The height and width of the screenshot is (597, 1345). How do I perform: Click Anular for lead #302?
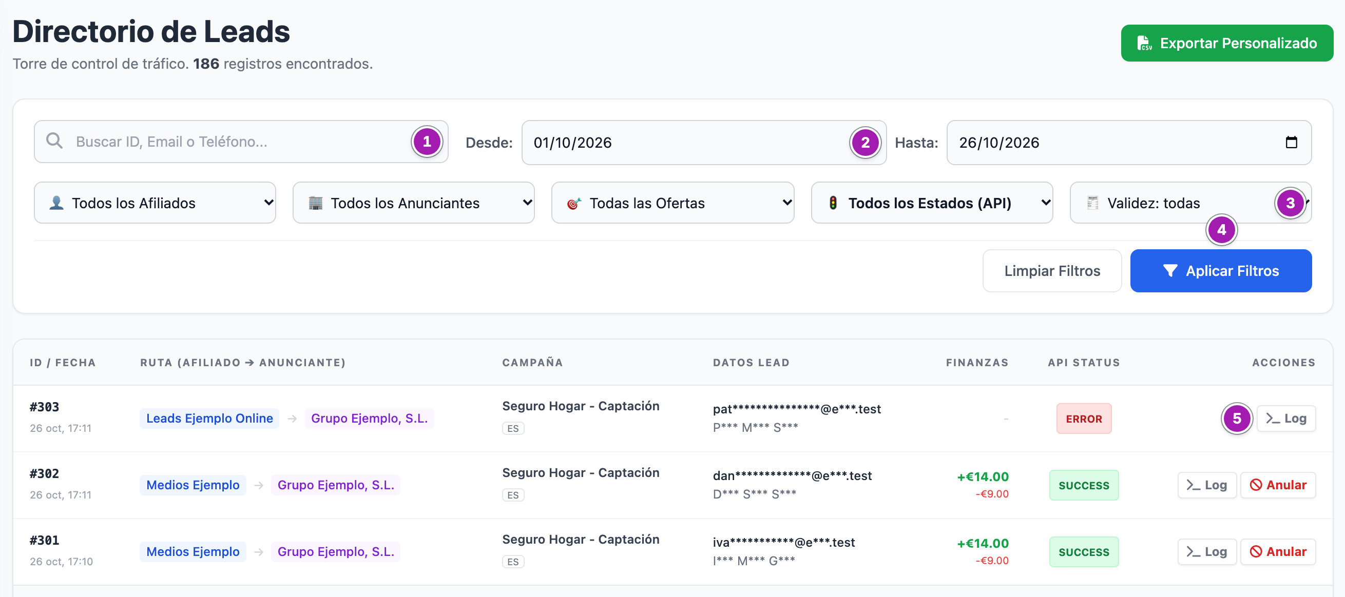coord(1278,485)
